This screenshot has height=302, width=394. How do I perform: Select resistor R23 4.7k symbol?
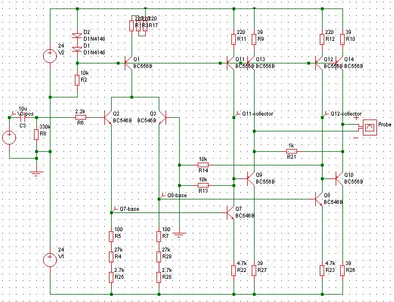pos(322,270)
